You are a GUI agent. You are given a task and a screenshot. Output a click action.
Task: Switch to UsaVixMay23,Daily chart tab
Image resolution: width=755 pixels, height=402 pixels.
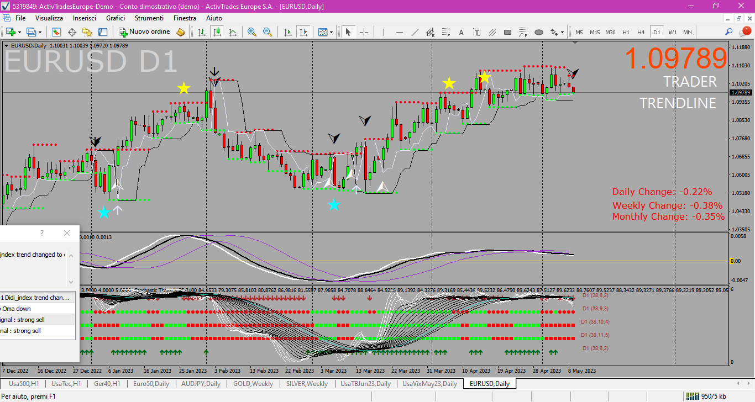pyautogui.click(x=429, y=384)
